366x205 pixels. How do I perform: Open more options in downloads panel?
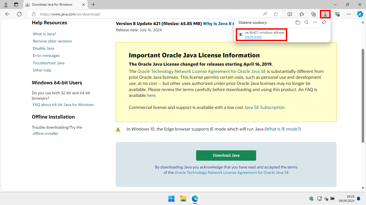[315, 22]
